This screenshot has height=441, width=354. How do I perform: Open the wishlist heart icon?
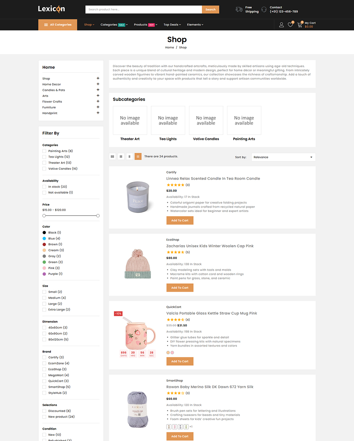pos(290,25)
